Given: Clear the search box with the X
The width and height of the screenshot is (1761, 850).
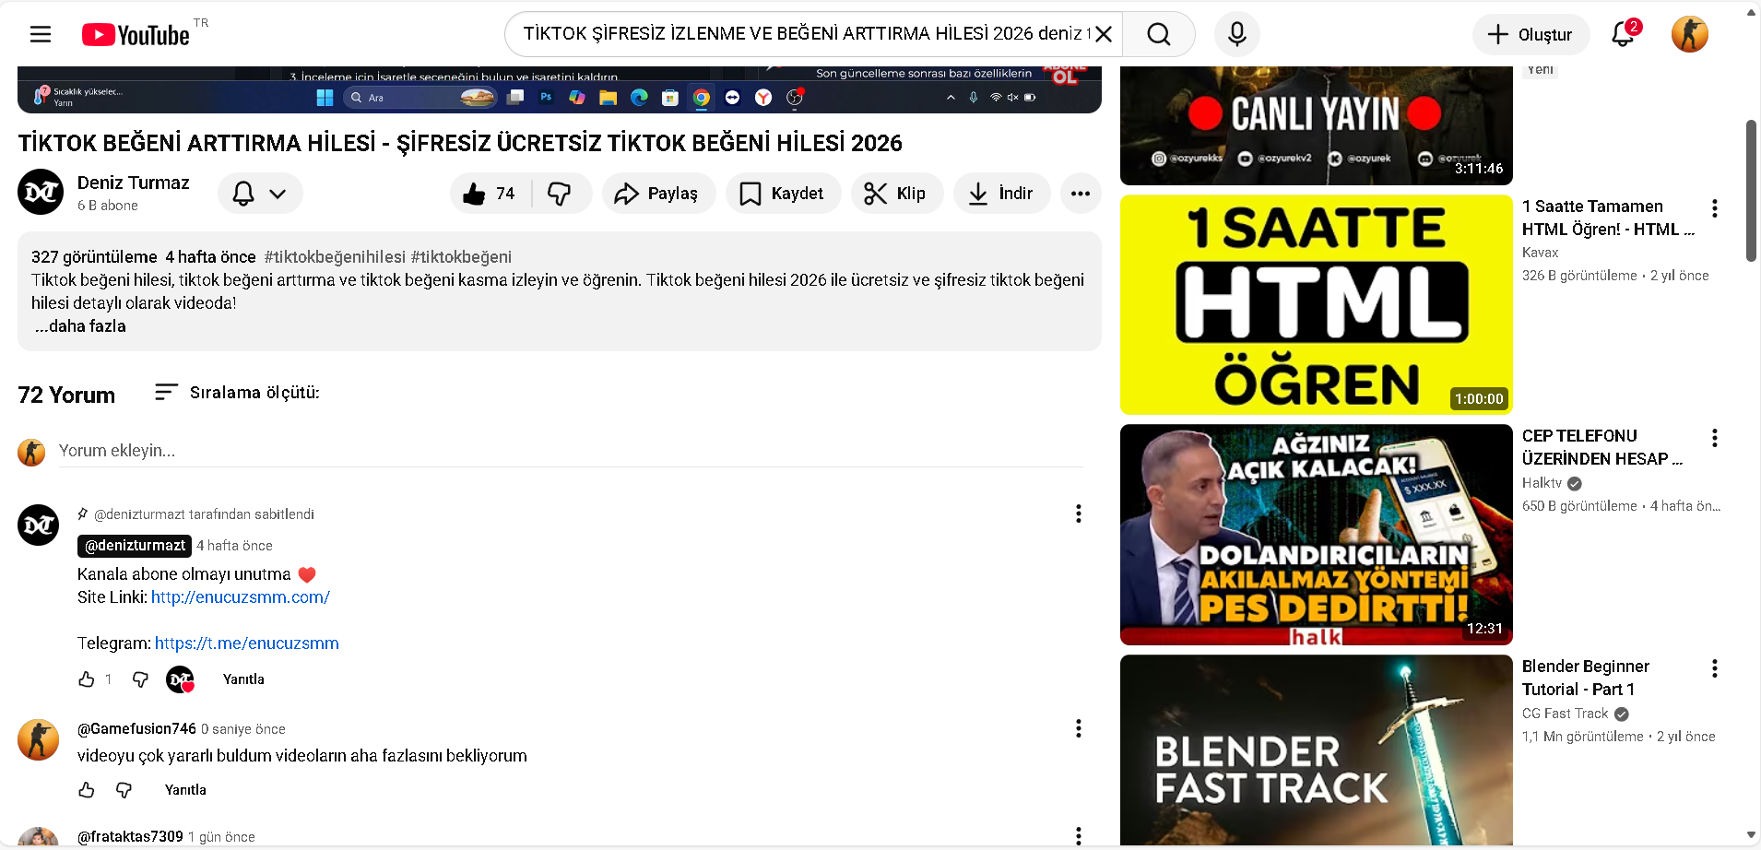Looking at the screenshot, I should coord(1104,34).
